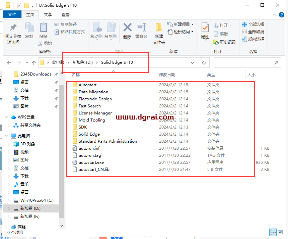Click Select none in ribbon
288x239 pixels.
pos(253,32)
